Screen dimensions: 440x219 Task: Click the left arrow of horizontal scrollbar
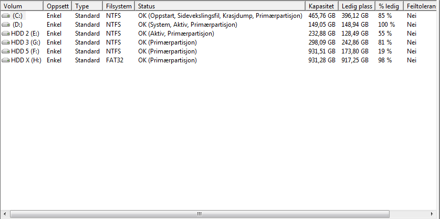5,214
